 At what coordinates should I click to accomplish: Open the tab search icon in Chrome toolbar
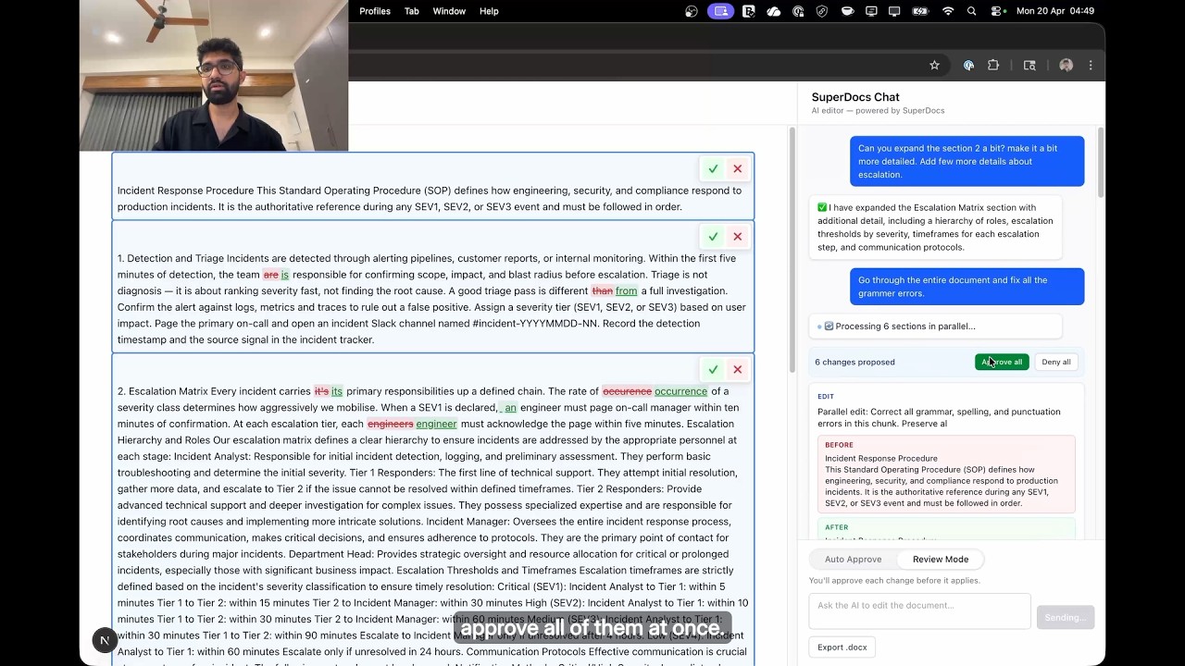coord(1029,65)
